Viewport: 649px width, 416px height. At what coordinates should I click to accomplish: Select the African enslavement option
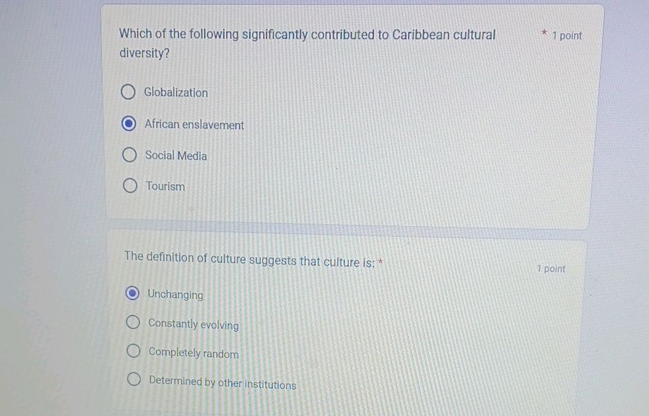coord(129,124)
